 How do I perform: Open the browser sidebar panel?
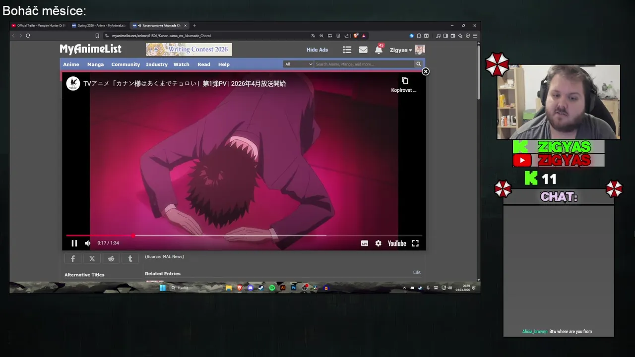pyautogui.click(x=445, y=36)
